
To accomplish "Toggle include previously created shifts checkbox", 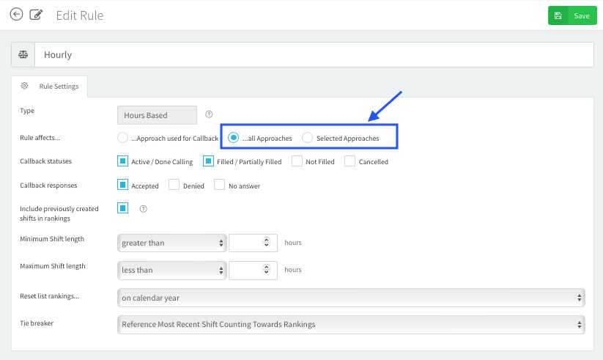I will 122,208.
